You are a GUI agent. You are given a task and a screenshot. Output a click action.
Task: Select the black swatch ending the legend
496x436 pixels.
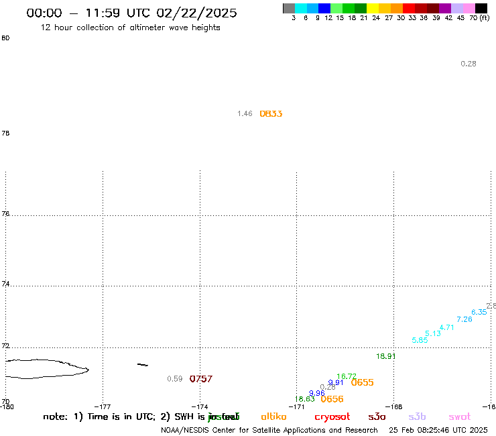(x=481, y=9)
